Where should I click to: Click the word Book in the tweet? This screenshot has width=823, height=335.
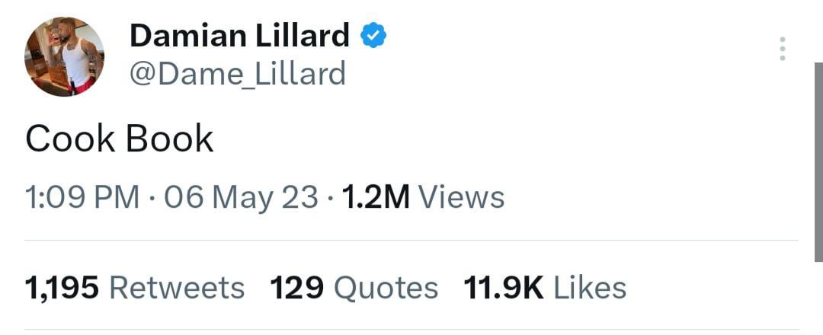pos(169,139)
